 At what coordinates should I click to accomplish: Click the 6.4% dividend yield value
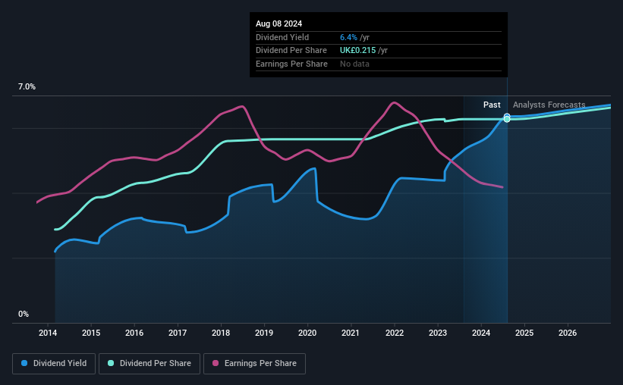348,37
